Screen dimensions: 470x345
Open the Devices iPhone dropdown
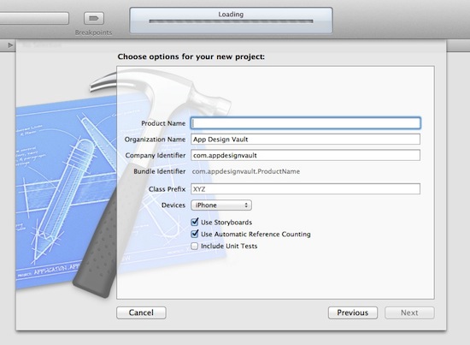pos(221,205)
